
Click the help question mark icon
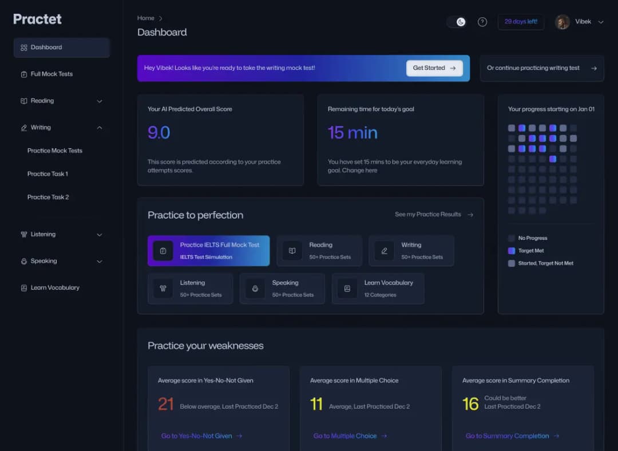coord(482,22)
